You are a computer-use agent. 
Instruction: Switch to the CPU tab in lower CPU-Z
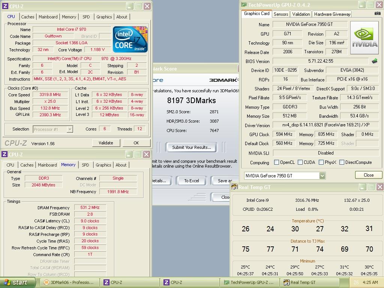(10, 165)
